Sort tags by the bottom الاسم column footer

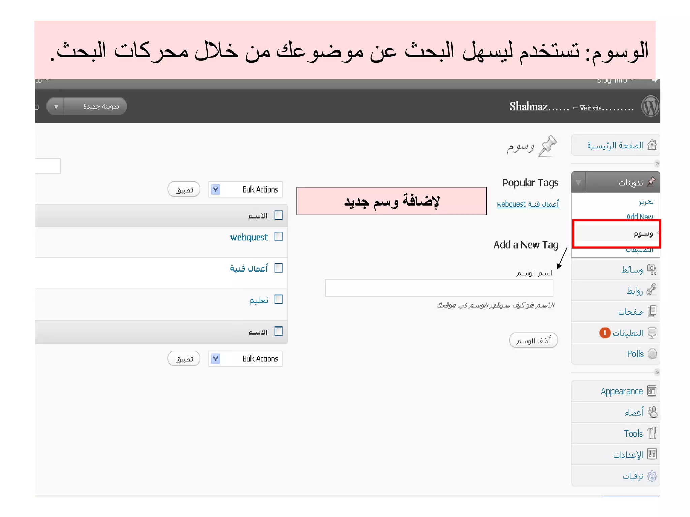click(258, 332)
